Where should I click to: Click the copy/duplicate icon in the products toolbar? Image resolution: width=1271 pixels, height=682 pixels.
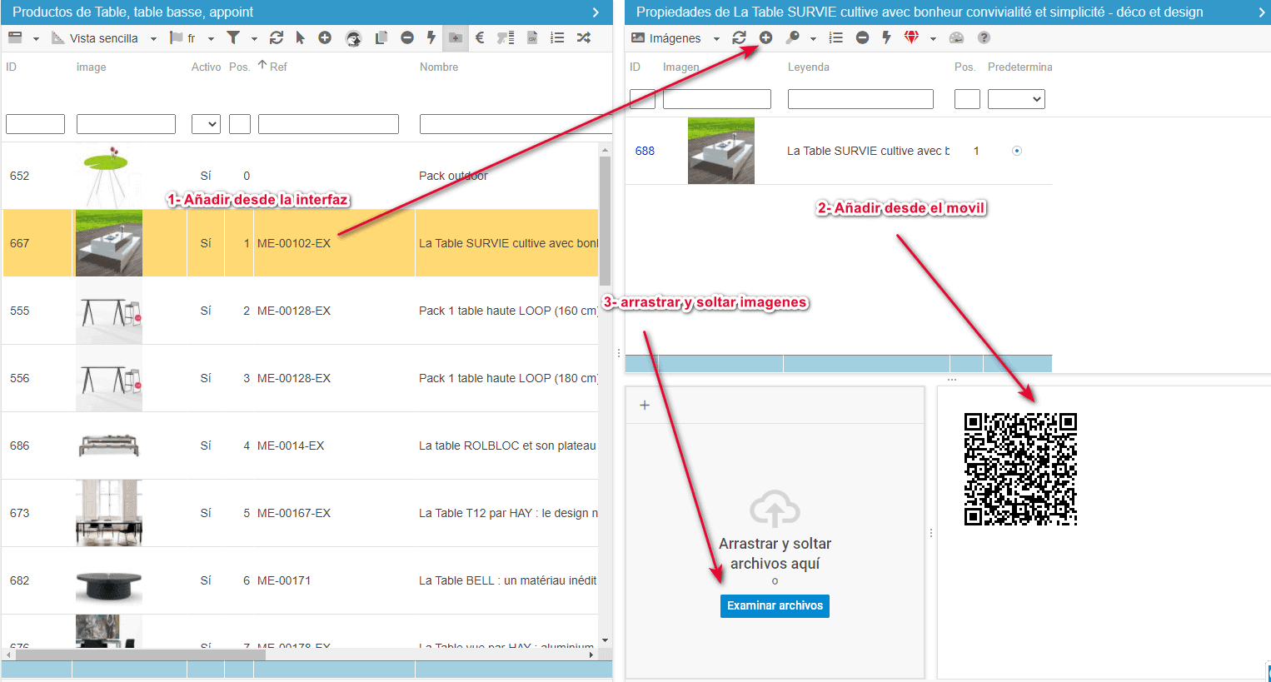[381, 37]
